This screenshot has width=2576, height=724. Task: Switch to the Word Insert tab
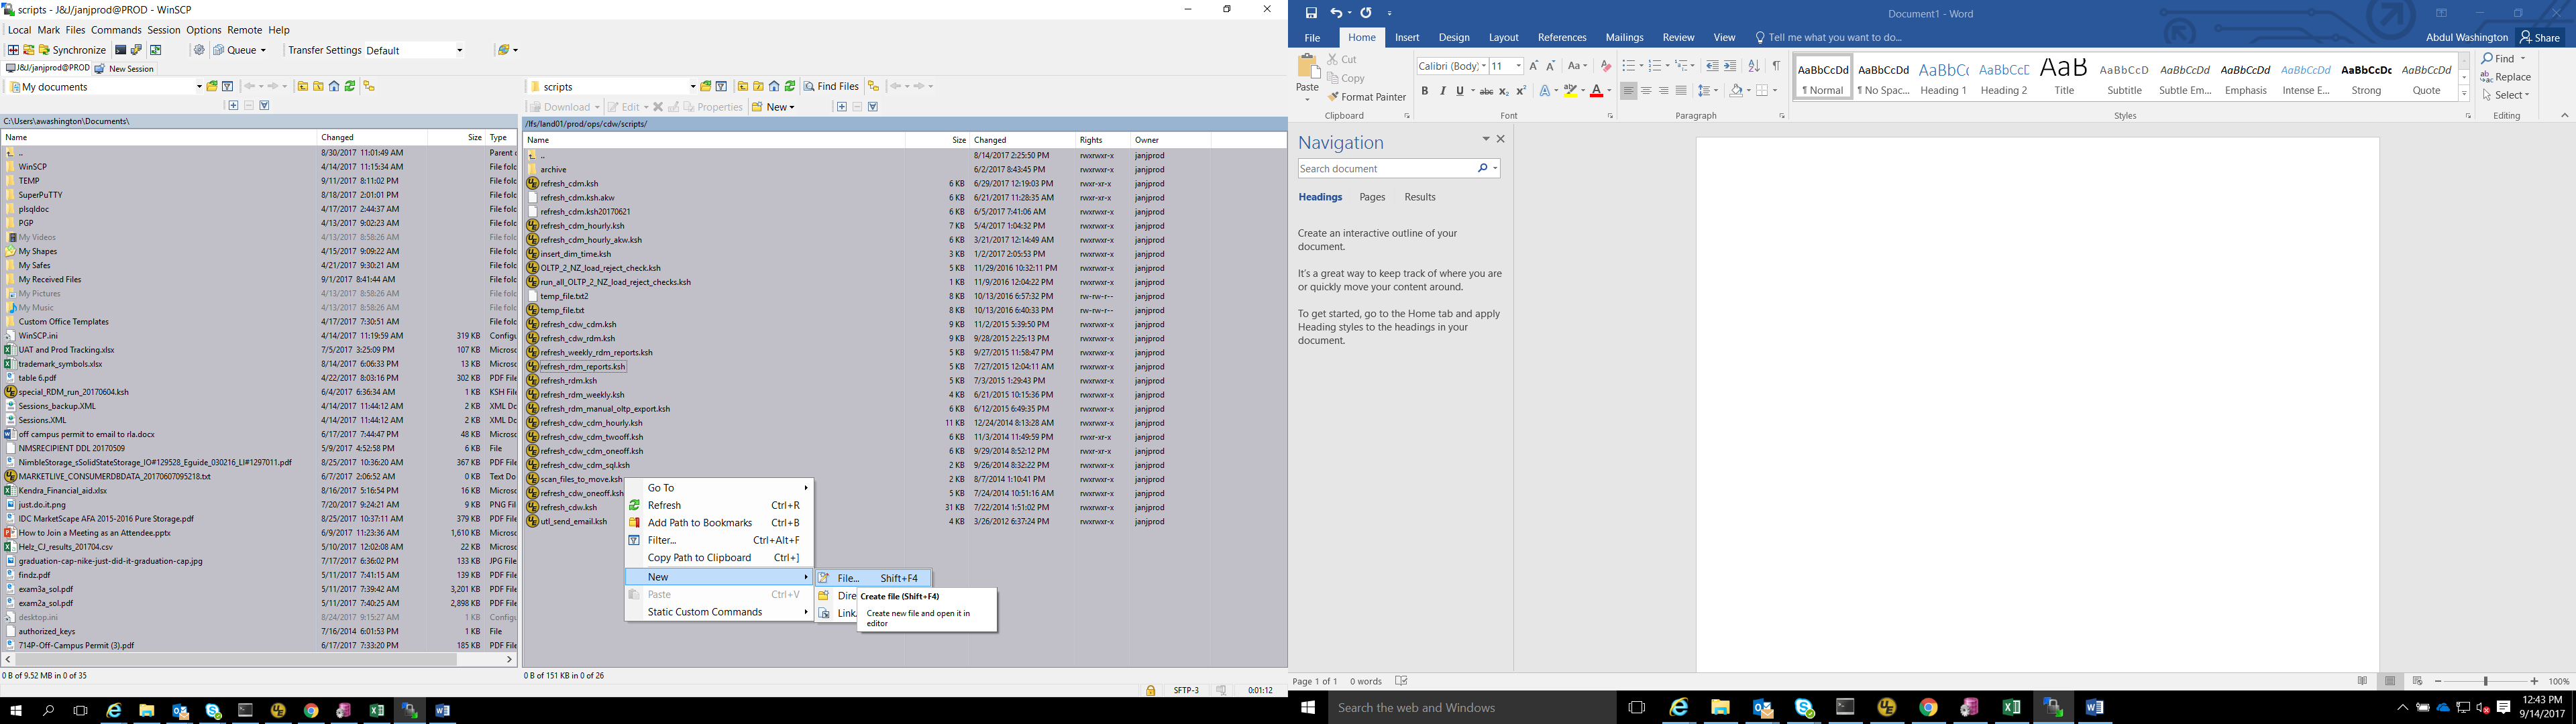tap(1406, 38)
